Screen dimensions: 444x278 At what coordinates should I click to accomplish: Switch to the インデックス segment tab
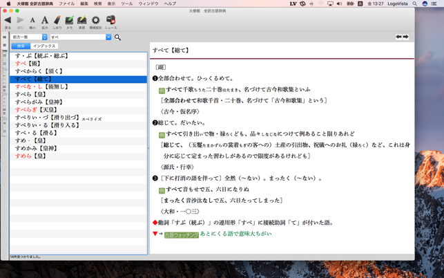click(x=44, y=46)
